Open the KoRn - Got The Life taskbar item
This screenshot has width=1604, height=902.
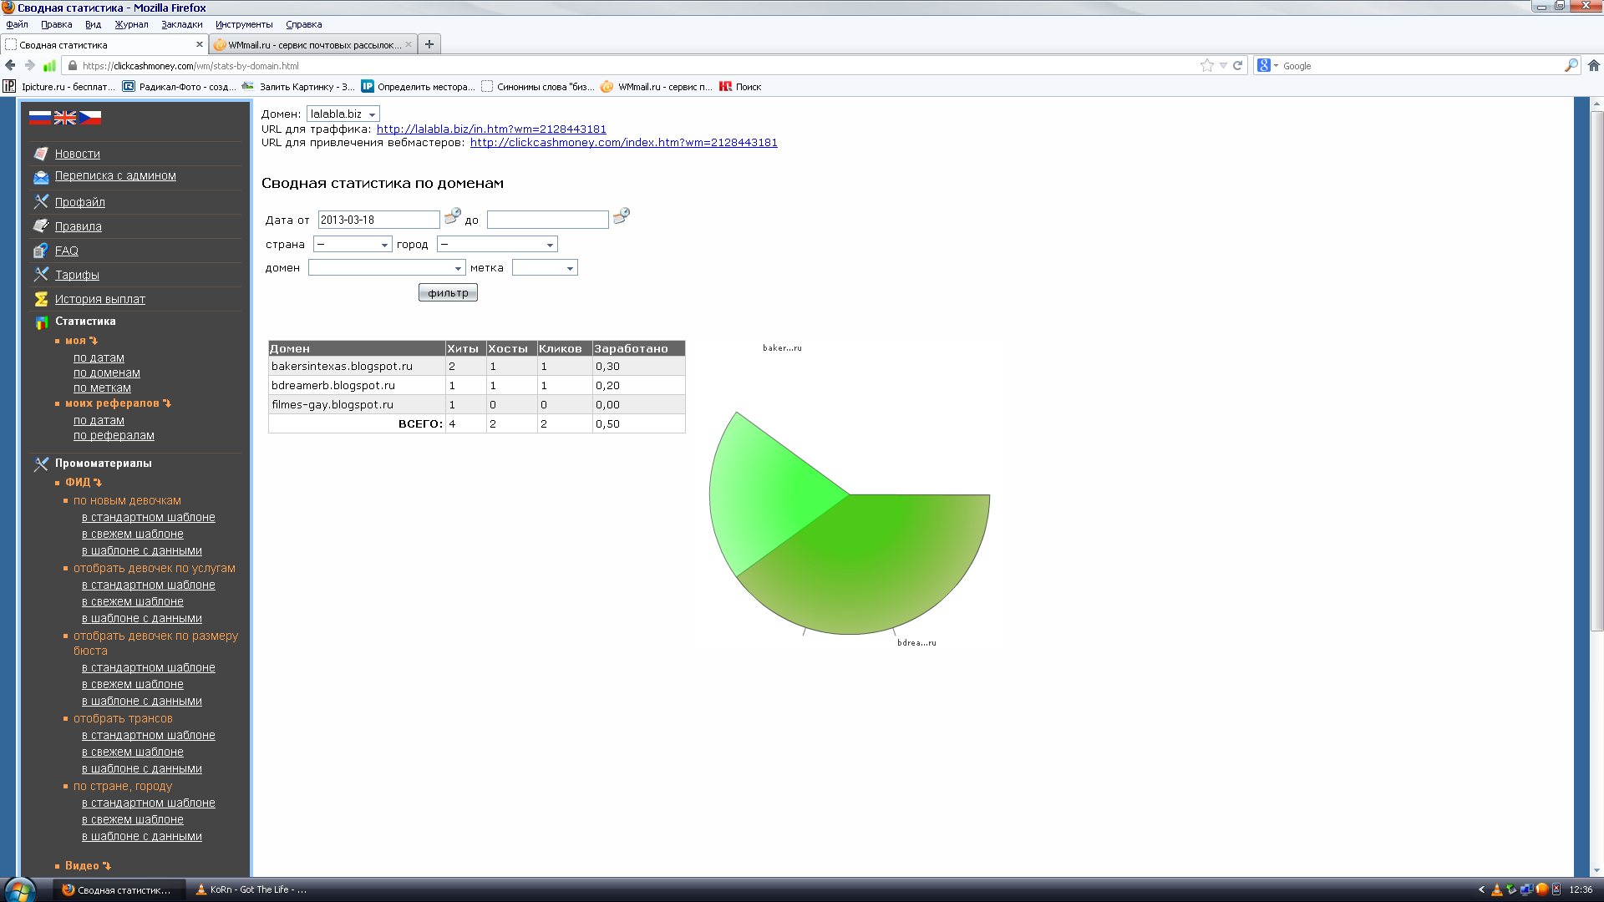pos(252,889)
